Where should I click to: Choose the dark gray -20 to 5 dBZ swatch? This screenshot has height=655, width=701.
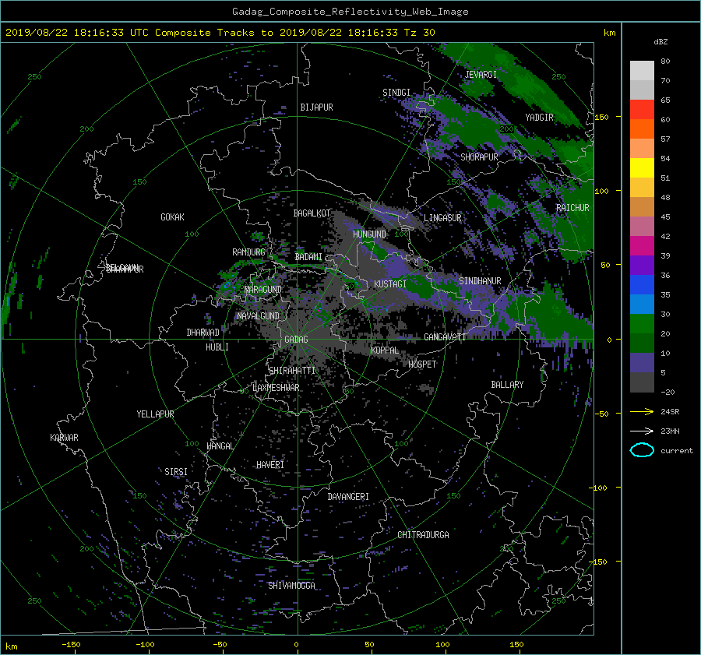click(642, 382)
